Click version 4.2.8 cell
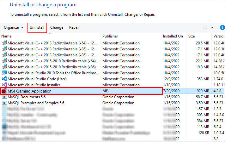The image size is (225, 142). [x=217, y=91]
